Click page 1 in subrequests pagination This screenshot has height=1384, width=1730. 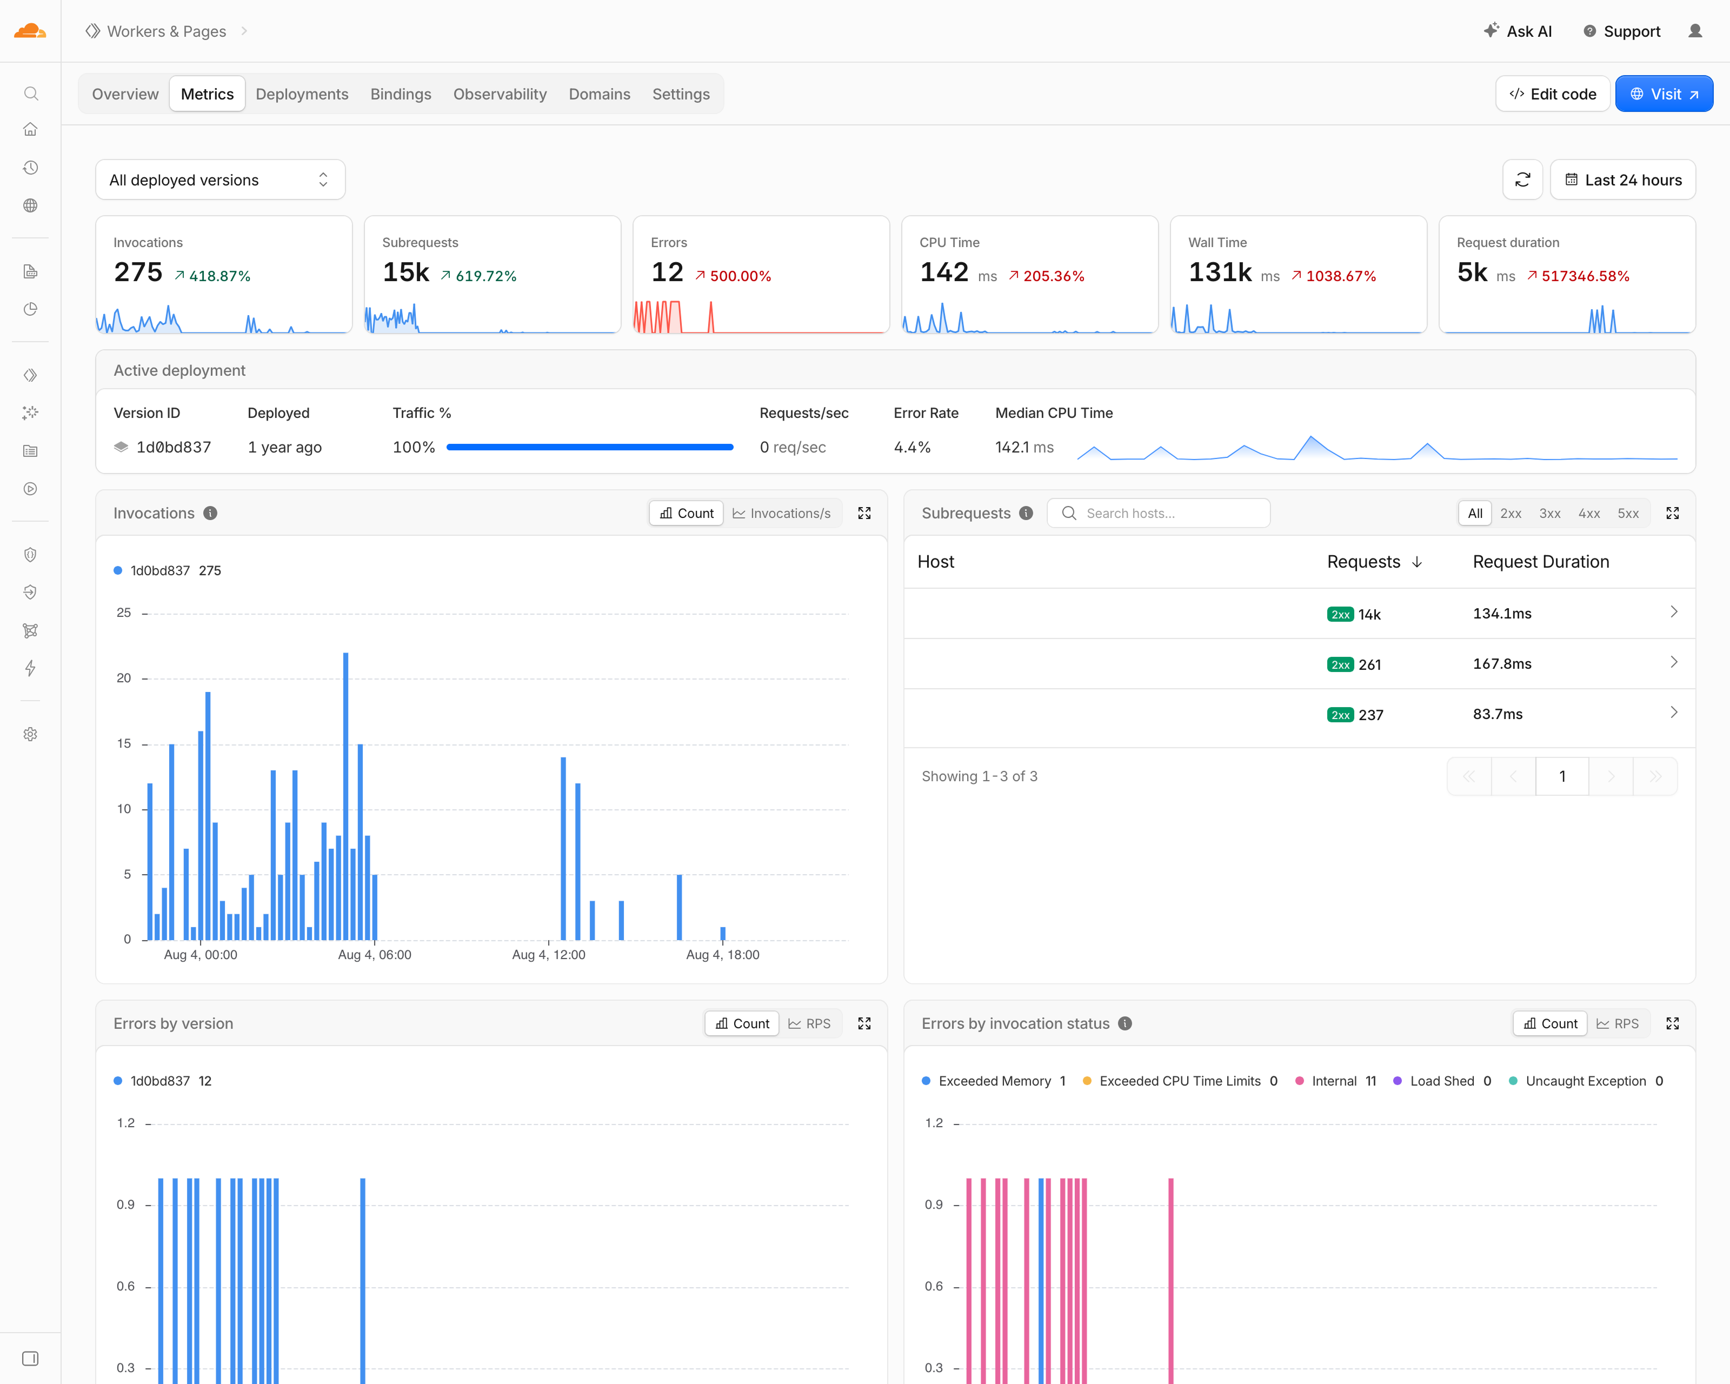click(x=1561, y=776)
